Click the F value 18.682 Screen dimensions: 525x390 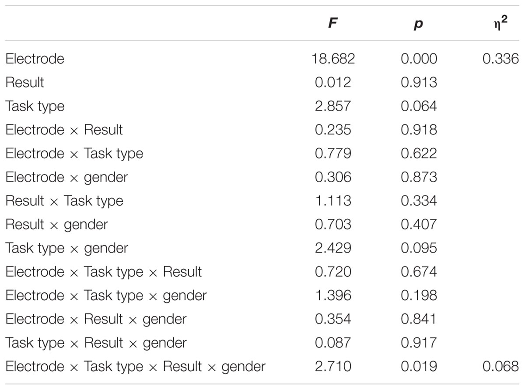[333, 59]
